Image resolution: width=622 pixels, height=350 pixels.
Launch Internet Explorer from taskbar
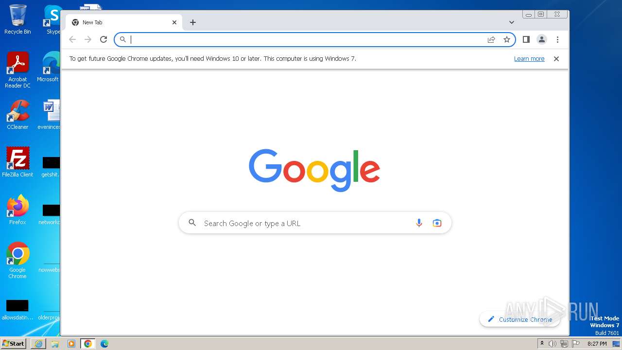(38, 344)
